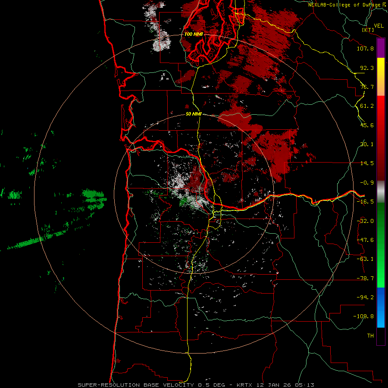Click the '[KT]' units label
388x388 pixels.
click(368, 30)
